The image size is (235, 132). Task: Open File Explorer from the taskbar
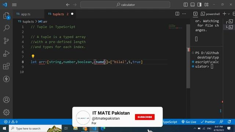(x=75, y=128)
